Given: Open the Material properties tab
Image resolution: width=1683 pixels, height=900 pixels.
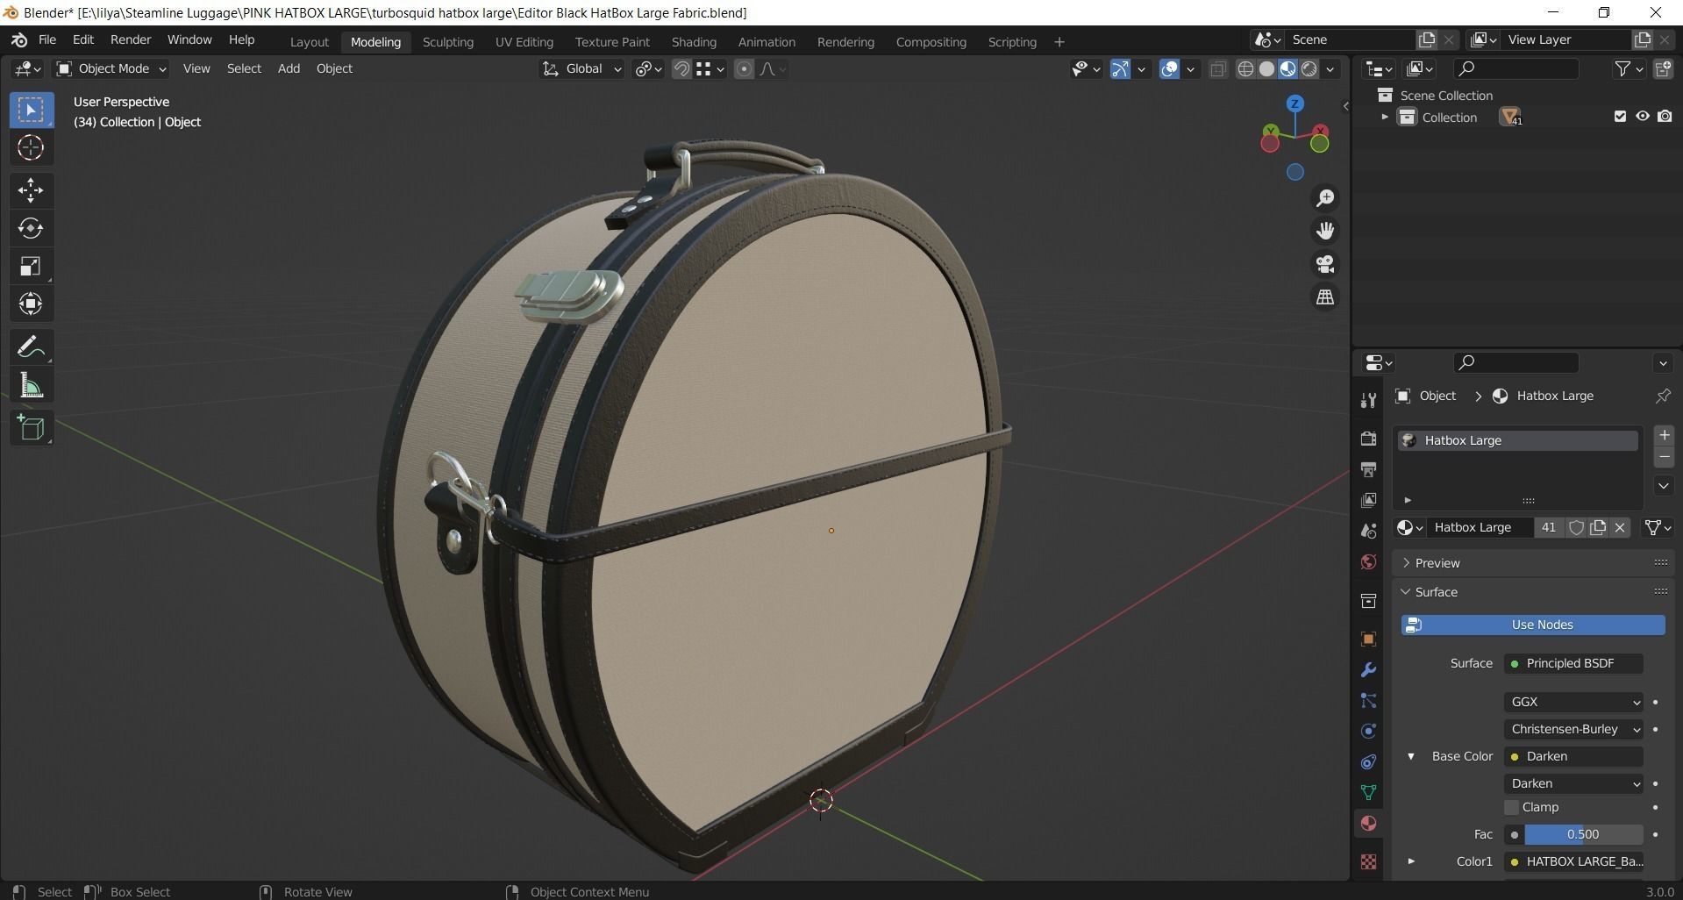Looking at the screenshot, I should point(1368,823).
